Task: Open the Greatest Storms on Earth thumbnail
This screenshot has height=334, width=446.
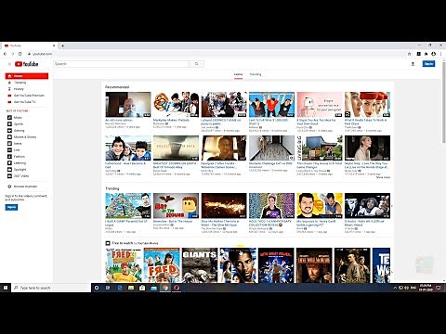Action: point(176,148)
